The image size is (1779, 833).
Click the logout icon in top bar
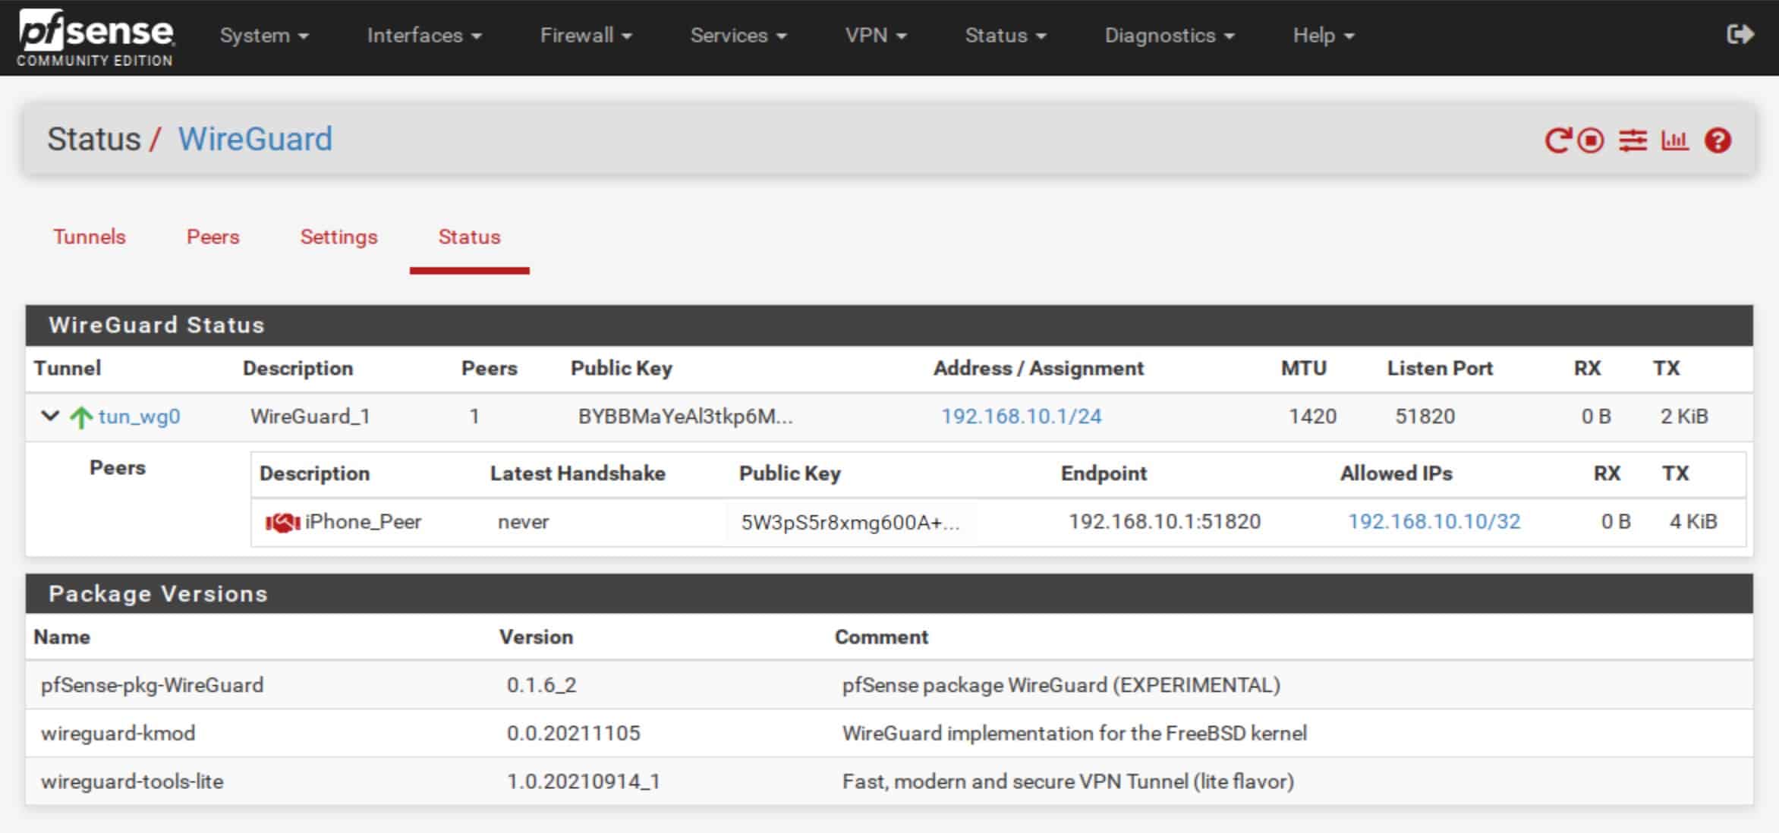[x=1740, y=35]
